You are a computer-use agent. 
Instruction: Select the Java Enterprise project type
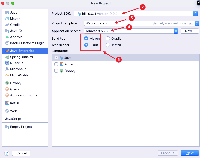coord(25,51)
